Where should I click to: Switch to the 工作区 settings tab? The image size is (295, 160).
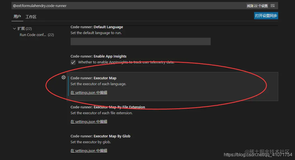(x=31, y=17)
